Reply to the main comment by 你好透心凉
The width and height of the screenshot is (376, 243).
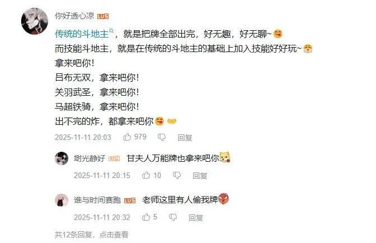coord(185,138)
